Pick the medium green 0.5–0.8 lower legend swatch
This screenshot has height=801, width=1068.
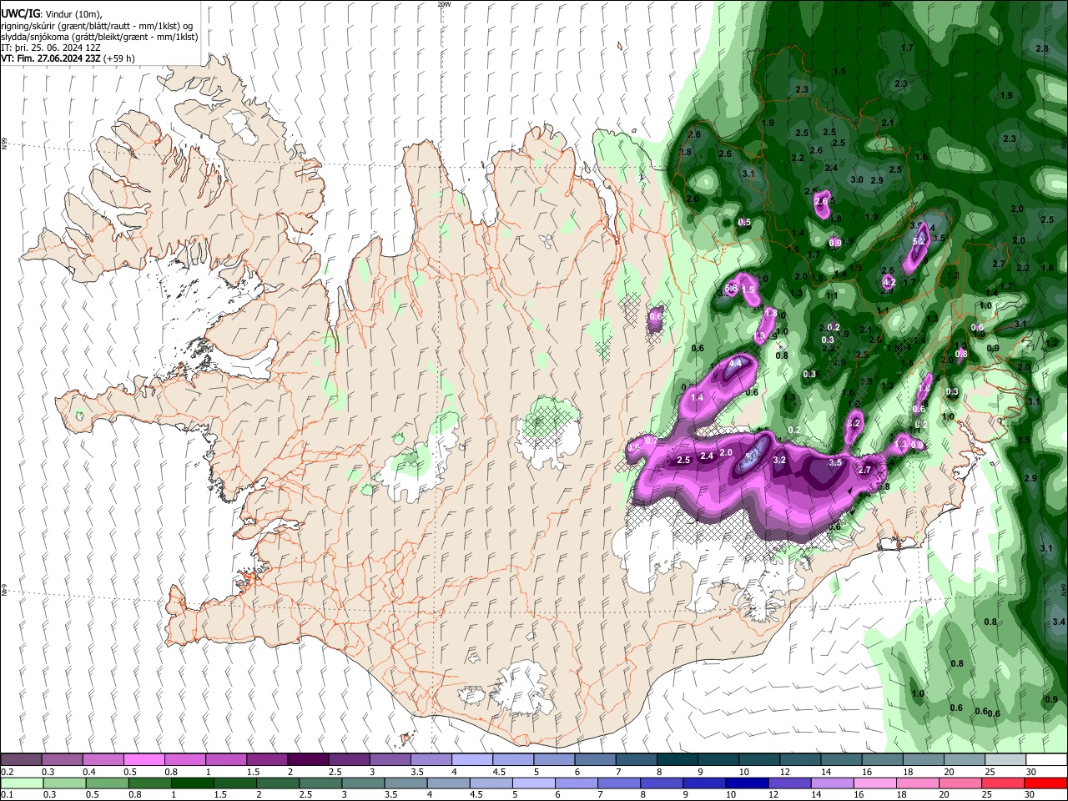coord(107,783)
